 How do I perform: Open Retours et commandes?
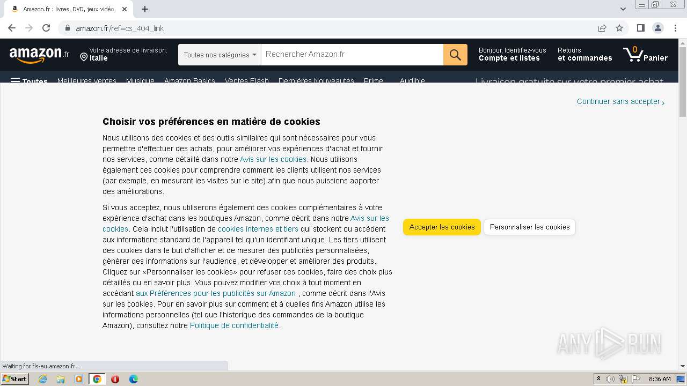click(584, 54)
